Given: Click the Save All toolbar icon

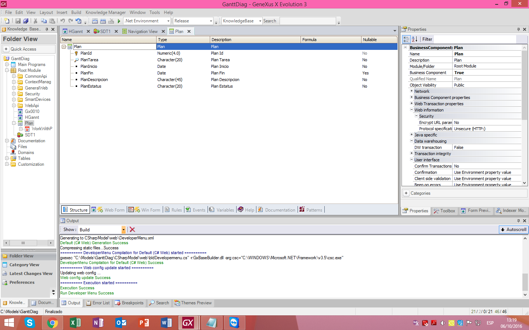Looking at the screenshot, I should pos(26,21).
